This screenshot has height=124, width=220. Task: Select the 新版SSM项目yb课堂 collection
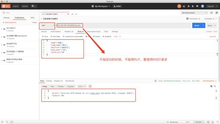(x=20, y=61)
